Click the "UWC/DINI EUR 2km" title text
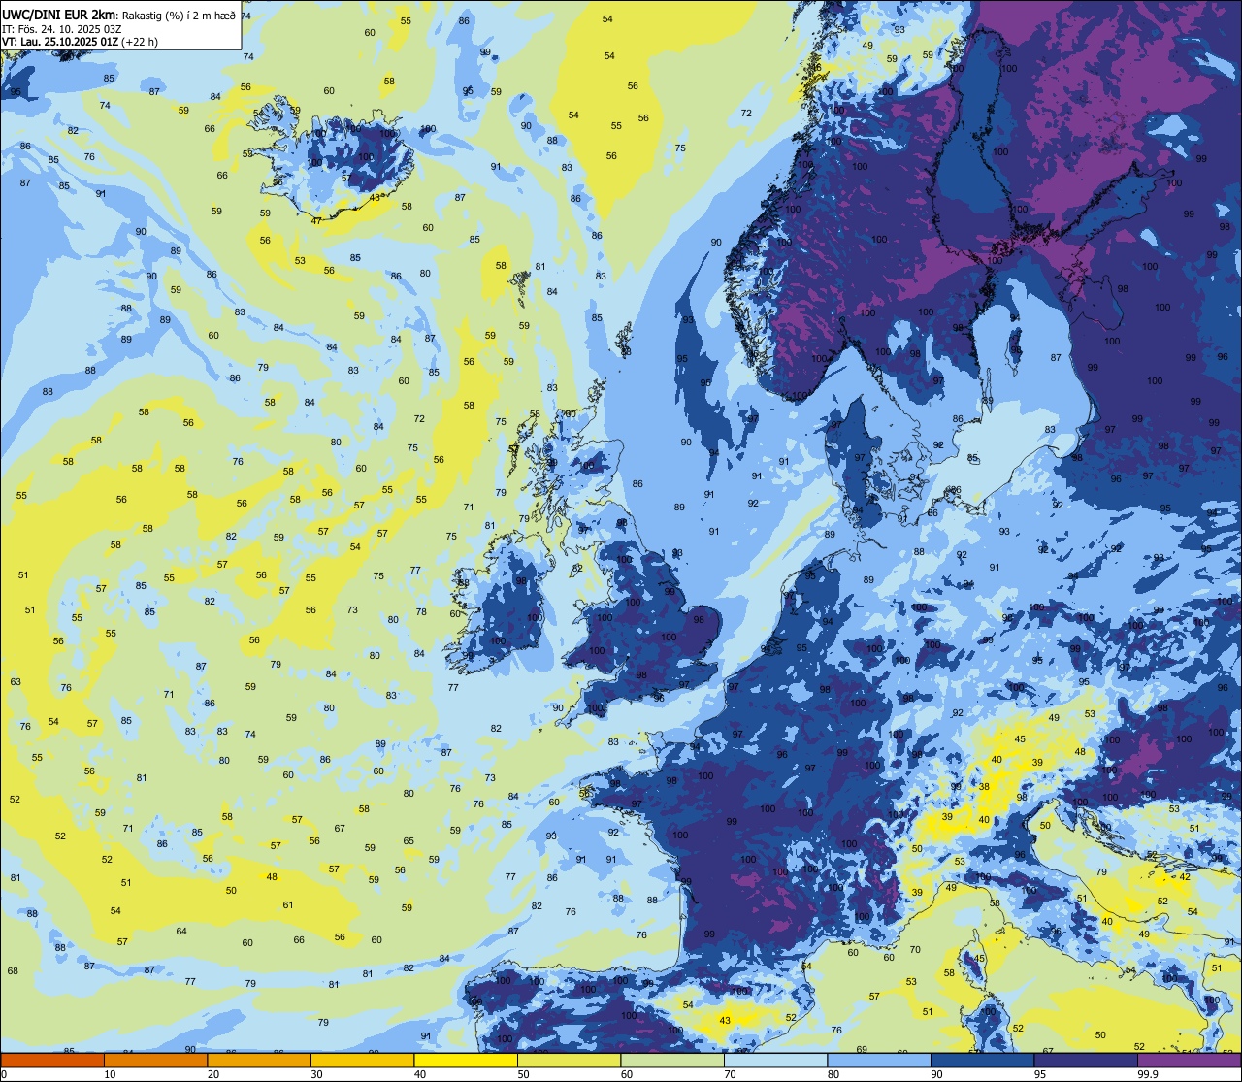The width and height of the screenshot is (1242, 1082). point(57,16)
